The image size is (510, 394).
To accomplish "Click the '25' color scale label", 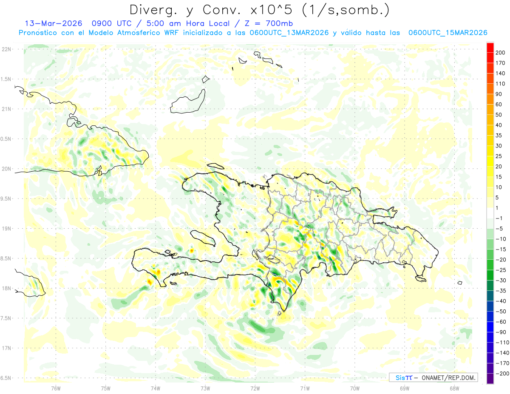I will tap(499, 156).
